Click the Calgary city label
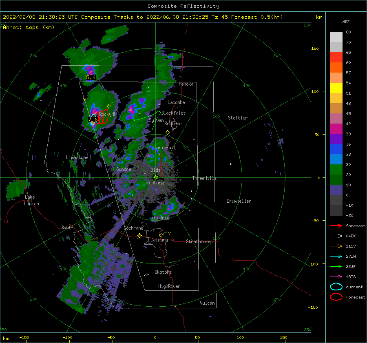The image size is (367, 343). [159, 240]
